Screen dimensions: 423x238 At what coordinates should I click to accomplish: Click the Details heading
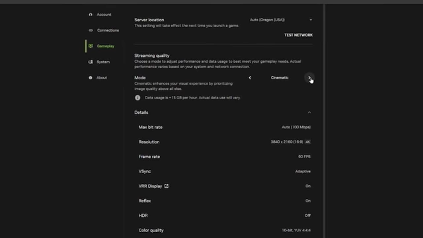pos(141,112)
